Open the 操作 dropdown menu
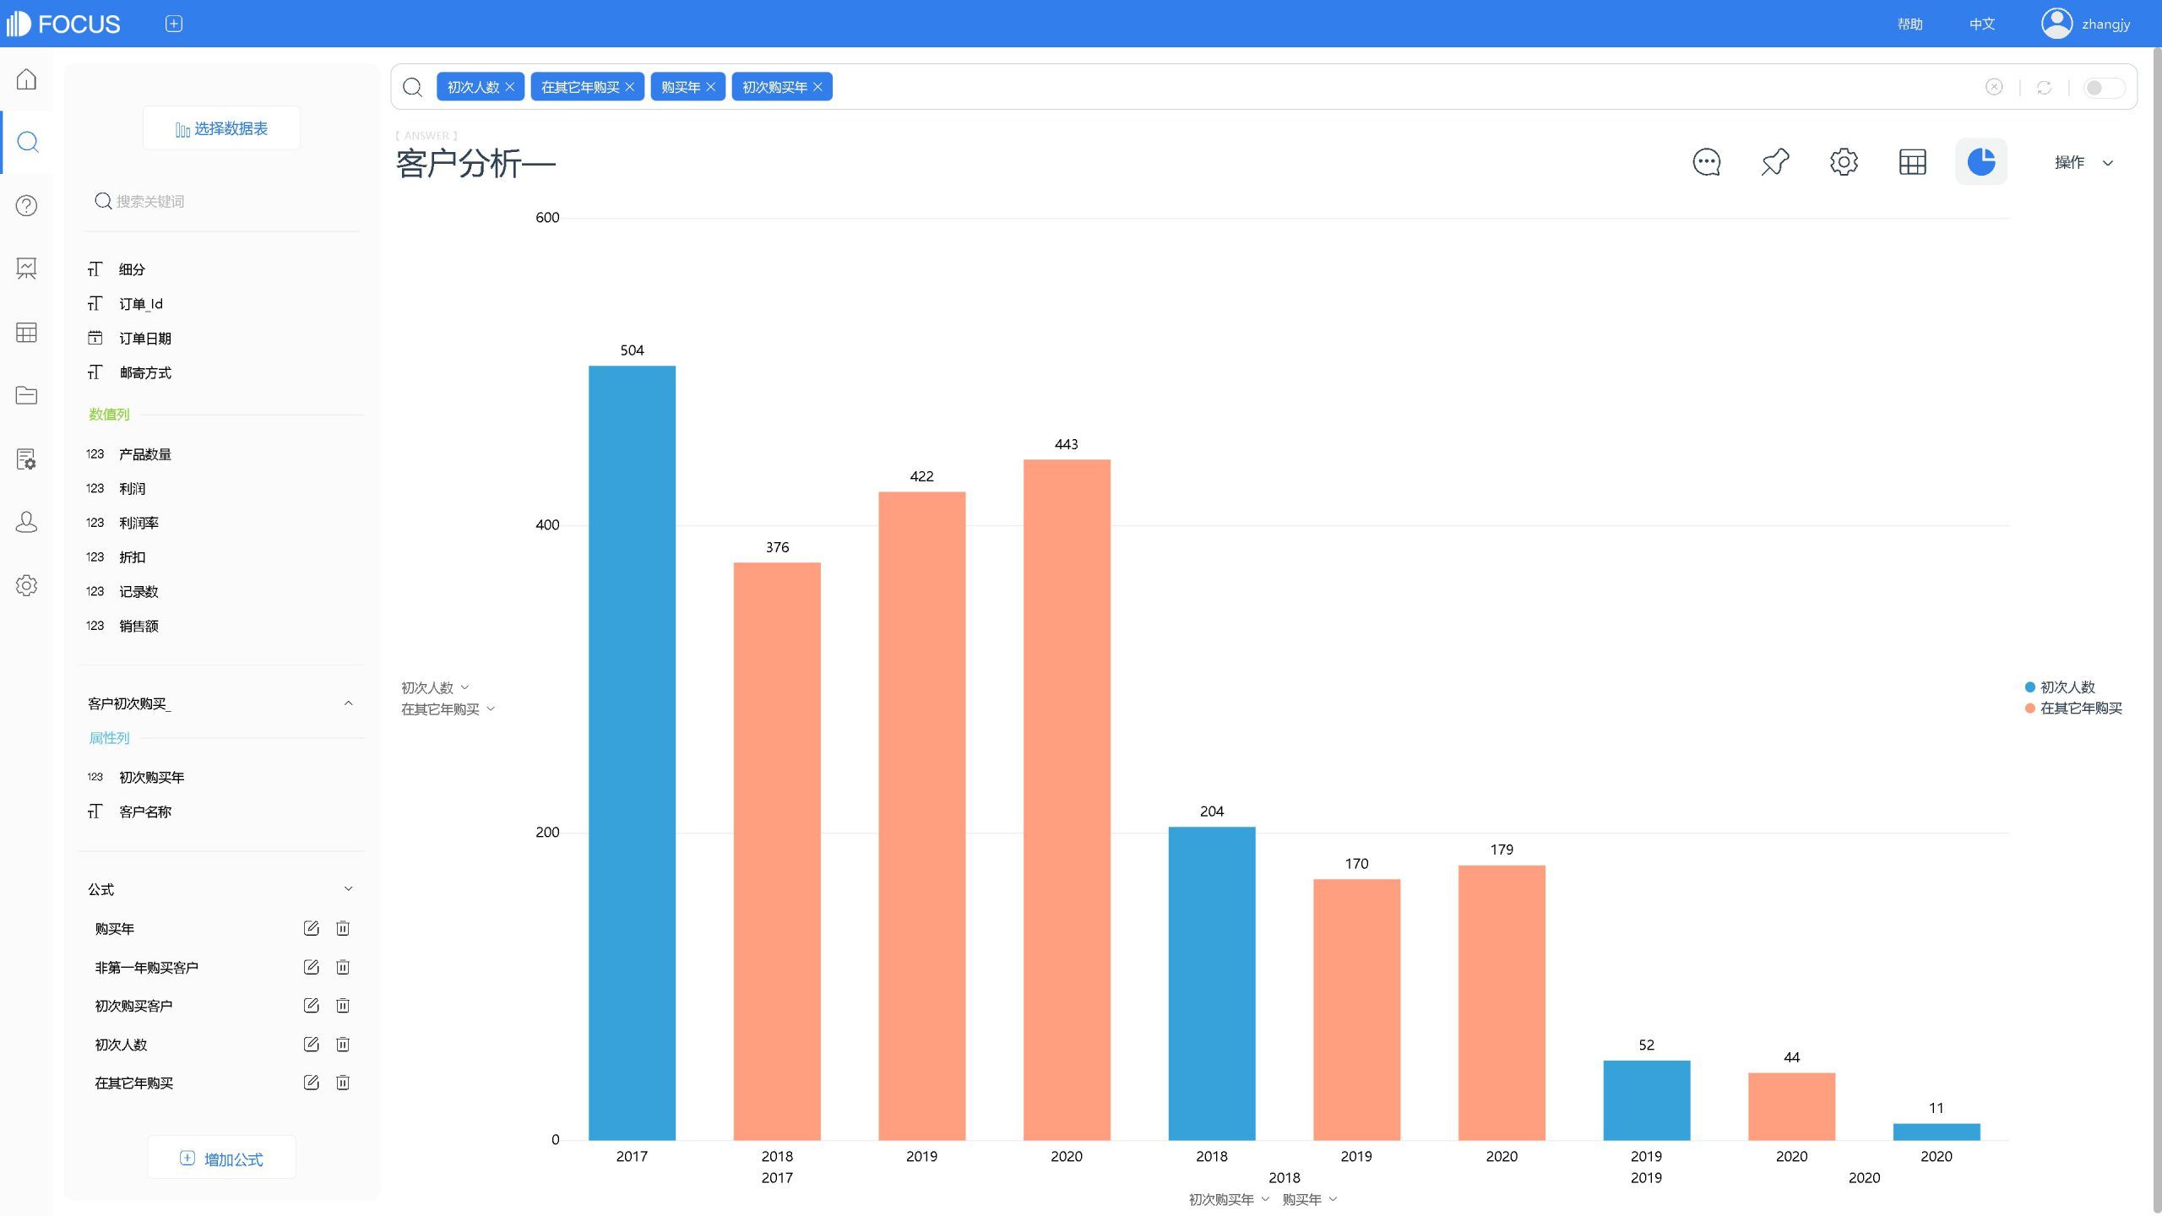The height and width of the screenshot is (1216, 2162). click(x=2083, y=162)
